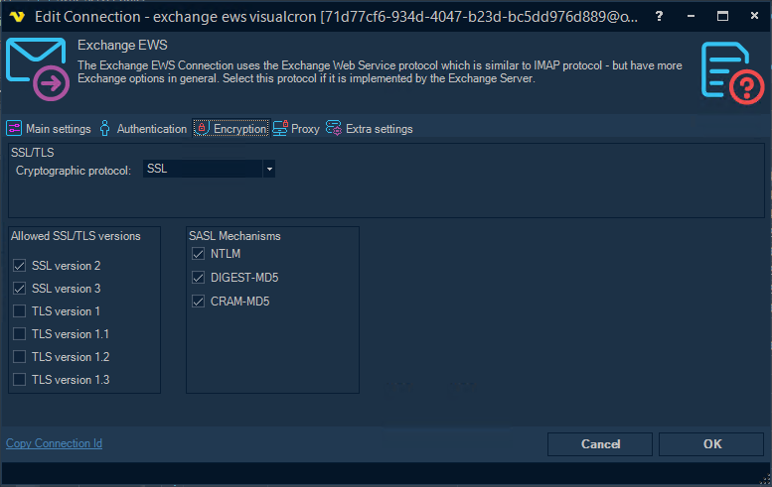Uncheck the CRAM-MD5 mechanism
Screen dimensions: 772x487
199,302
